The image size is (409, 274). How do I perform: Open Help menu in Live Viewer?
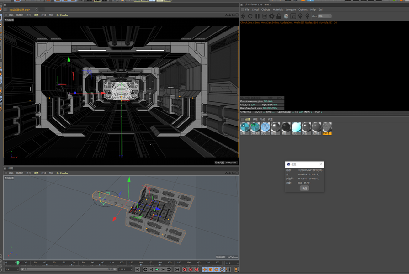313,10
